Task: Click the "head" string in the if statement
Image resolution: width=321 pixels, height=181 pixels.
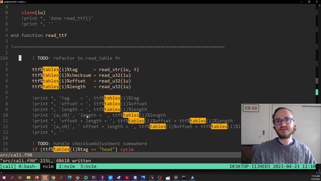Action: click(107, 149)
